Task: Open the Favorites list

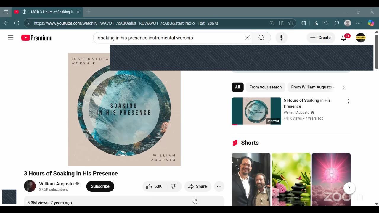Action: (x=326, y=23)
